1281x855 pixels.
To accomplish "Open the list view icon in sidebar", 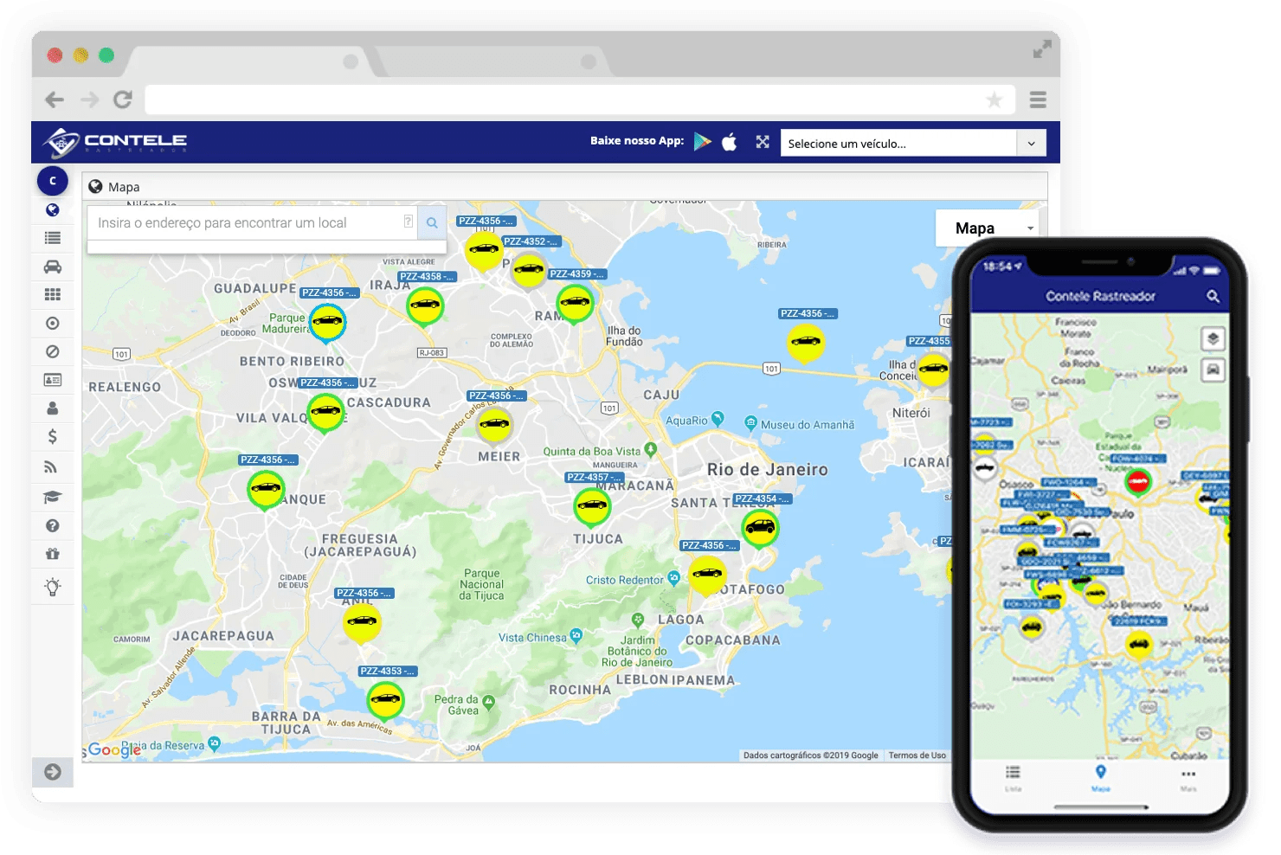I will [53, 238].
